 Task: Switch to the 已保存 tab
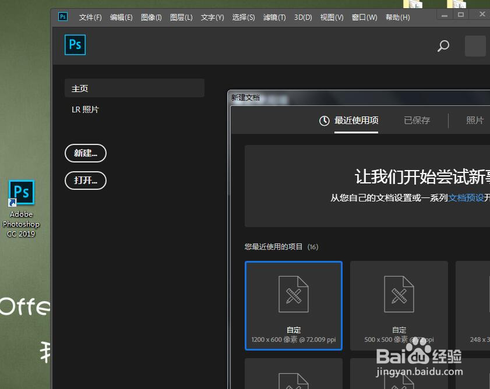(417, 120)
